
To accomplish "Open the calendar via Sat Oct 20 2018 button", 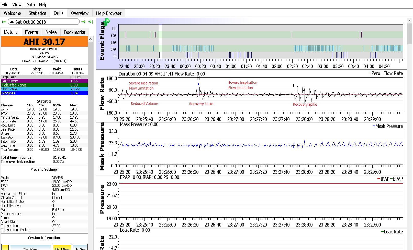I will [x=44, y=22].
